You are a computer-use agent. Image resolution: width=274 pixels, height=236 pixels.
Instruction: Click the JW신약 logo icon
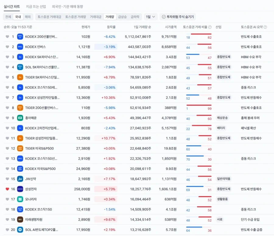point(20,179)
